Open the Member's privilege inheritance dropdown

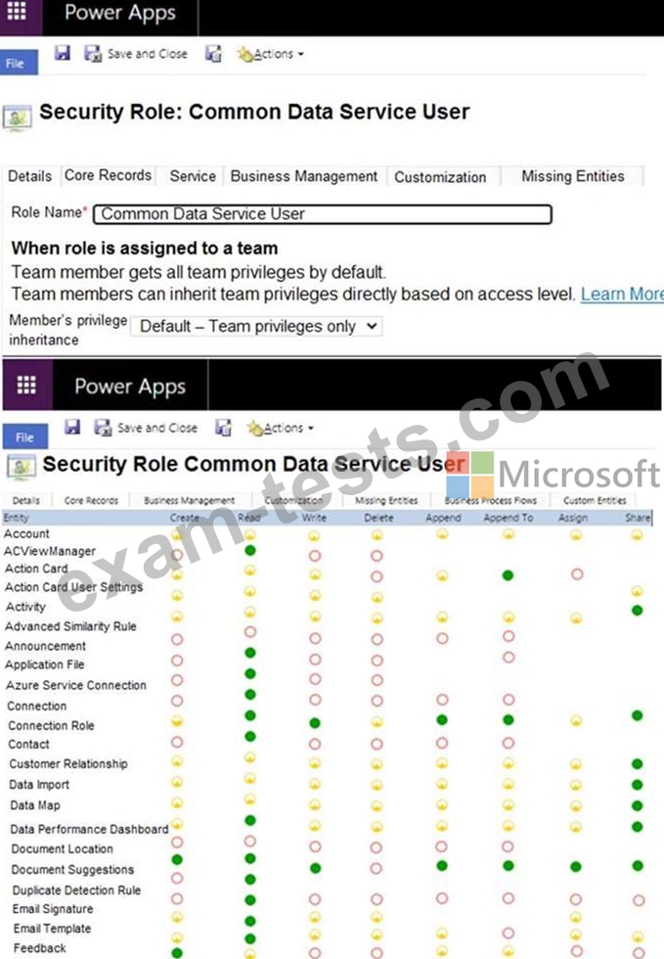coord(256,326)
